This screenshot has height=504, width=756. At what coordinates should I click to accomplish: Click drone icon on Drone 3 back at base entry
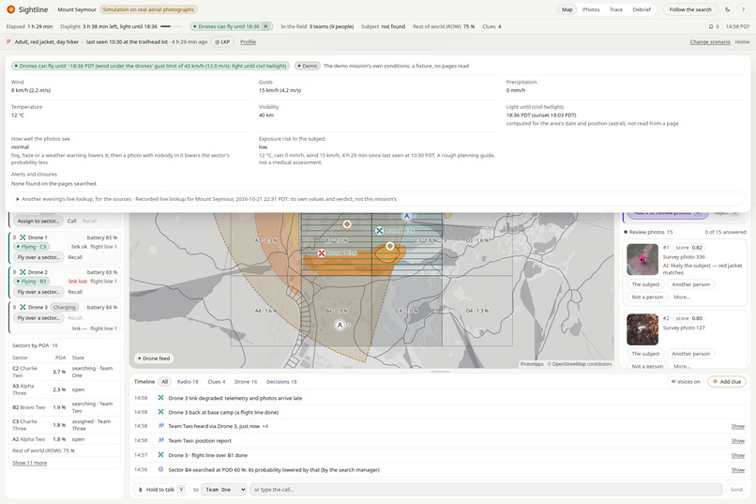(160, 412)
